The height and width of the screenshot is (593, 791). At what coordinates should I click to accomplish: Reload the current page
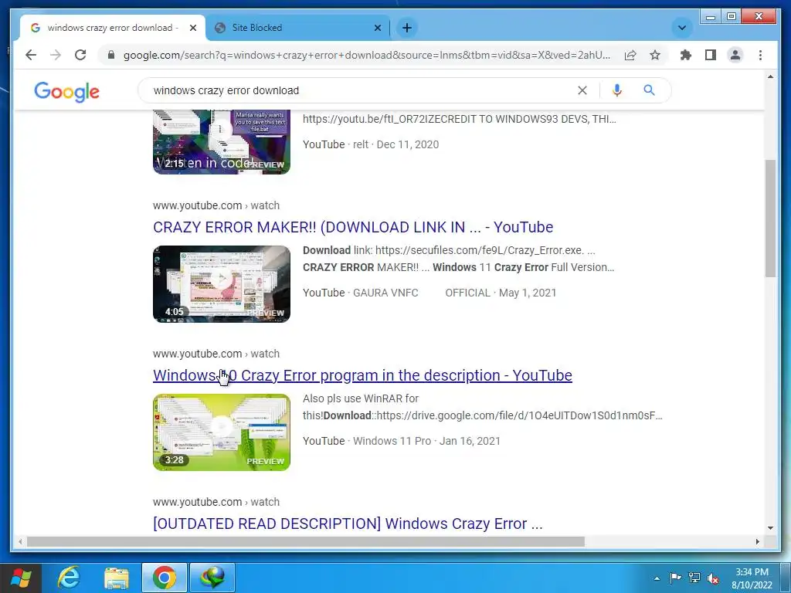(x=80, y=55)
